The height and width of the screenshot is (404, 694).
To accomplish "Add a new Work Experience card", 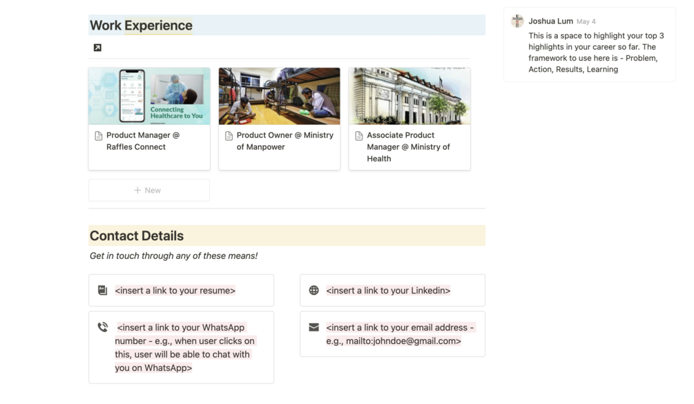I will tap(148, 191).
